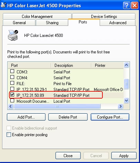Sort by the Printer column header
The height and width of the screenshot is (163, 140).
pos(108,65)
